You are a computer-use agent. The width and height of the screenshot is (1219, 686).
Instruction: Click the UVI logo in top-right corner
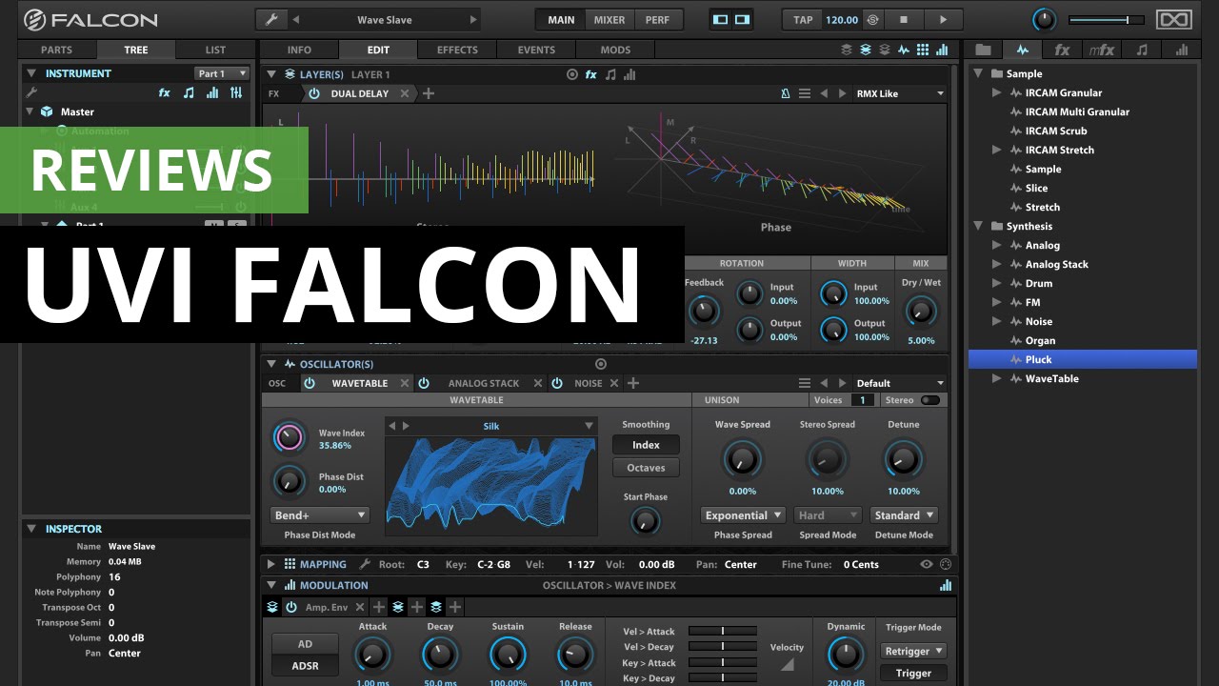[1174, 19]
